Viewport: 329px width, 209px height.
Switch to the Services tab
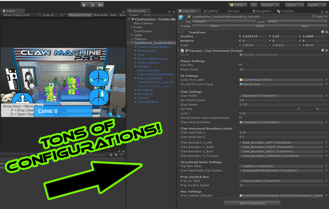coord(234,11)
